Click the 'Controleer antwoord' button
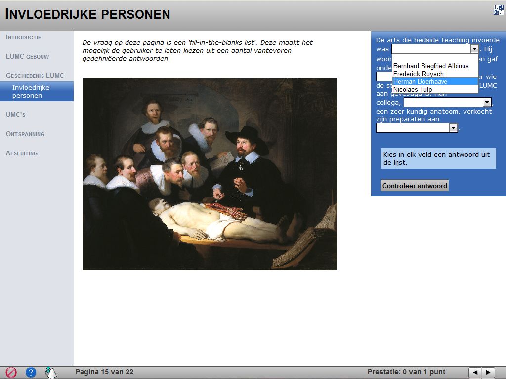 click(x=415, y=186)
